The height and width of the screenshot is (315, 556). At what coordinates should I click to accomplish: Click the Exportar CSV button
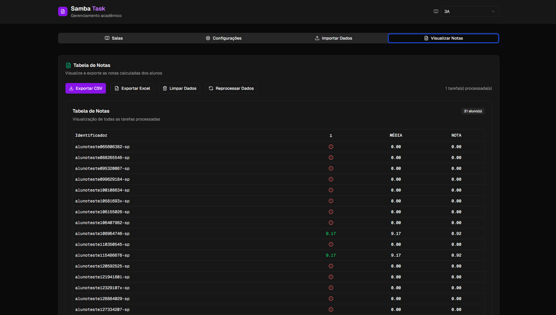85,88
